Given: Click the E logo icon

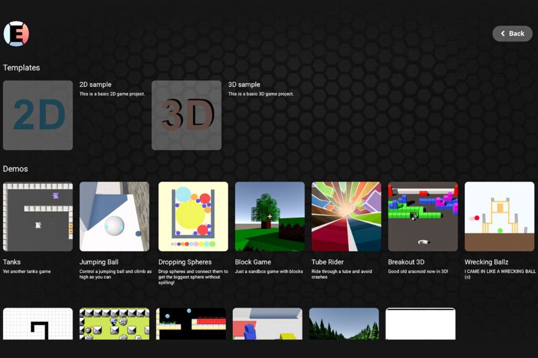Looking at the screenshot, I should coord(16,34).
